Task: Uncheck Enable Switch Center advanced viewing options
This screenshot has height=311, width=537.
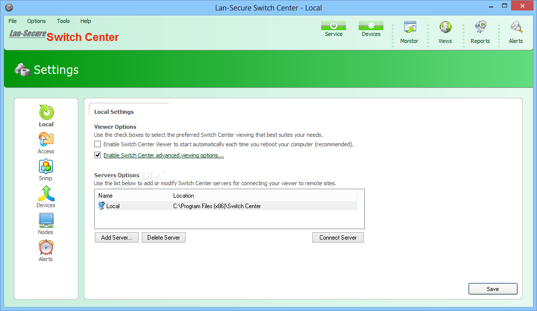Action: (x=98, y=155)
